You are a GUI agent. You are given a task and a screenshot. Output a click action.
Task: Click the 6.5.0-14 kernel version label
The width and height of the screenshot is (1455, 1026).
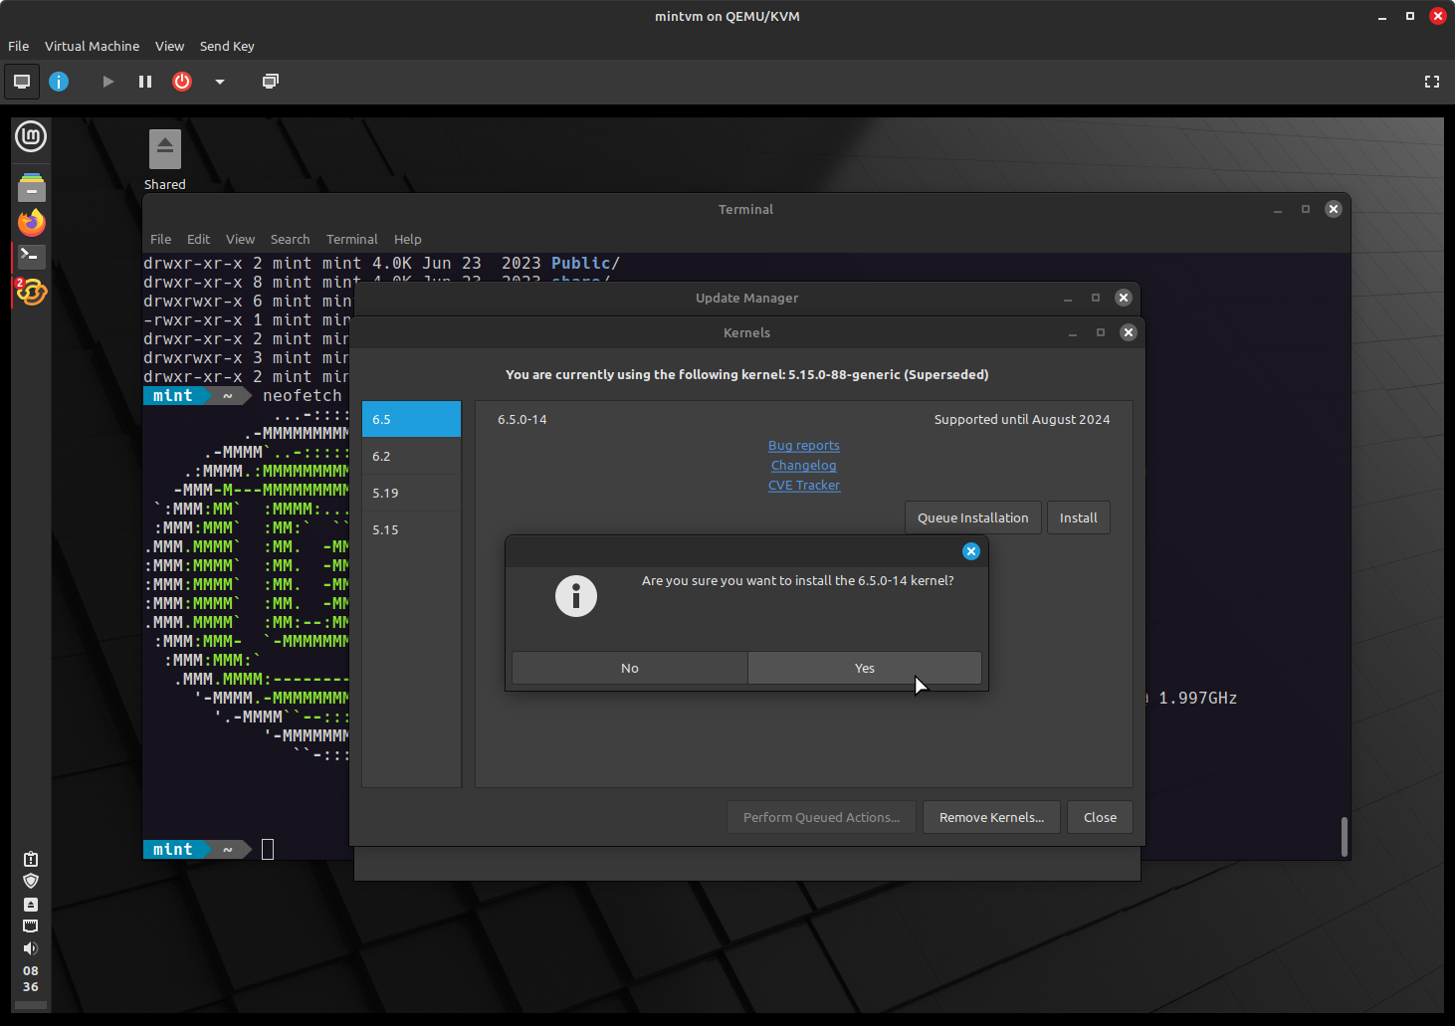coord(522,419)
